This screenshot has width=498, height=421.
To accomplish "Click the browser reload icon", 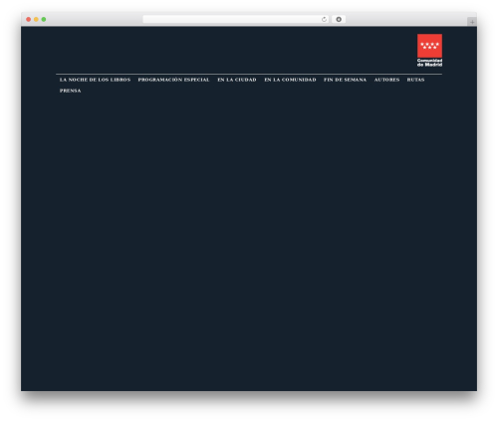I will 324,19.
